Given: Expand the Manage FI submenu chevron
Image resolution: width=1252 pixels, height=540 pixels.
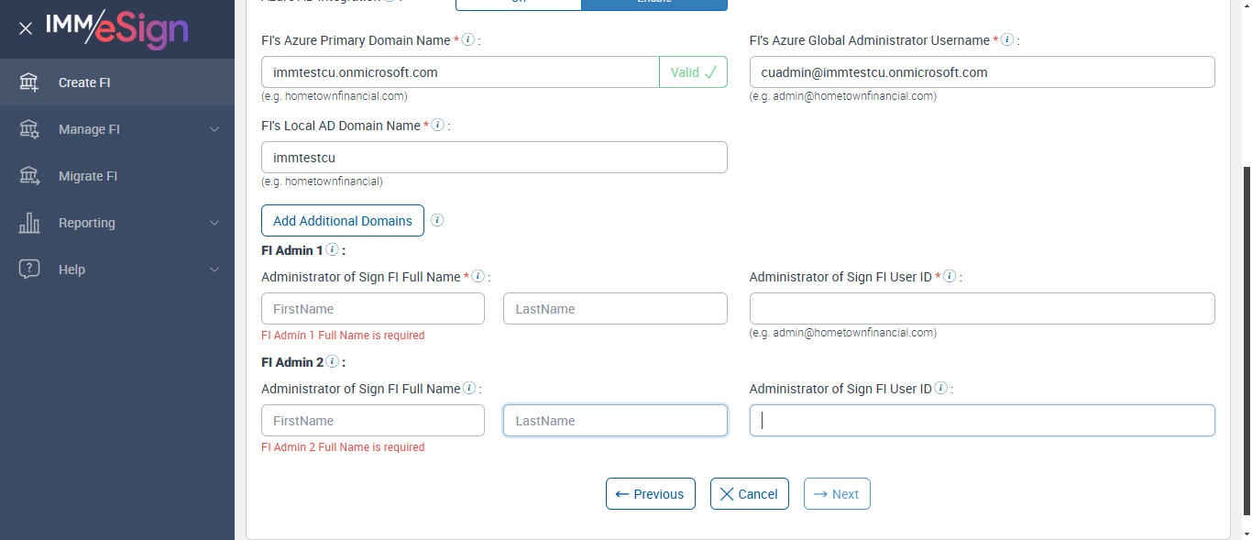Looking at the screenshot, I should click(214, 129).
